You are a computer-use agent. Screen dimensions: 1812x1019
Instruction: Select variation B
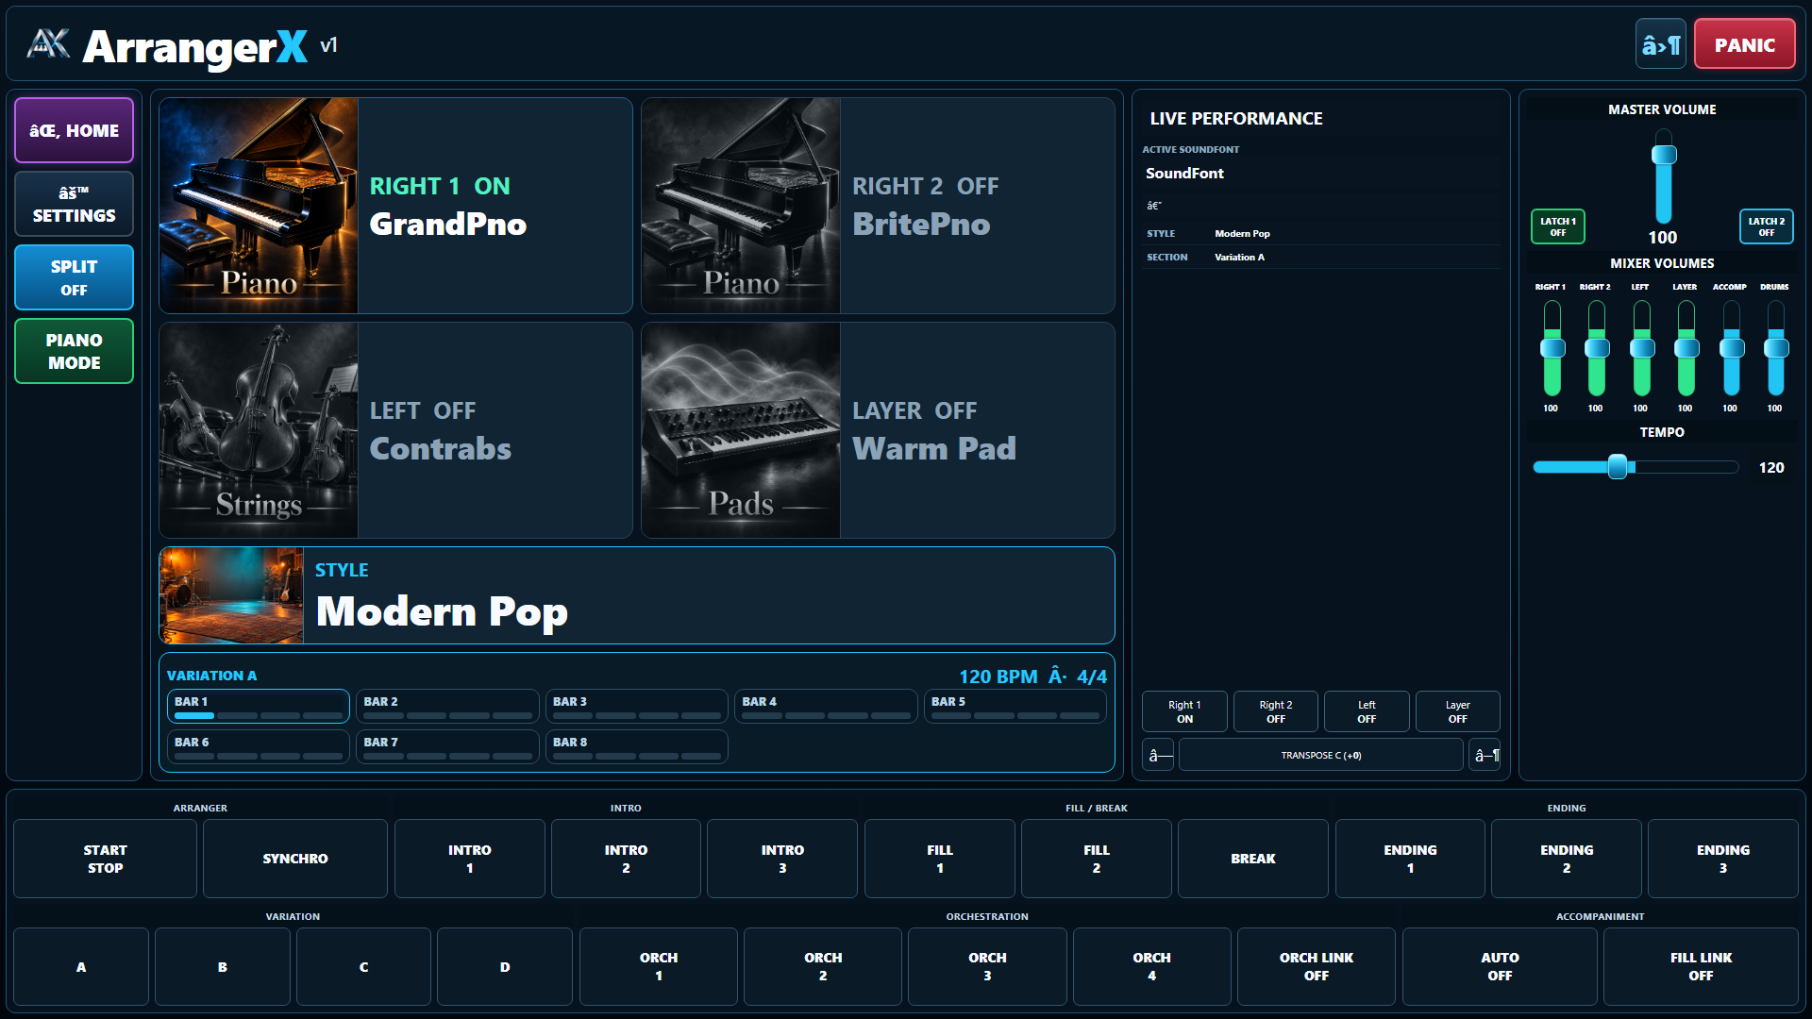pos(222,967)
